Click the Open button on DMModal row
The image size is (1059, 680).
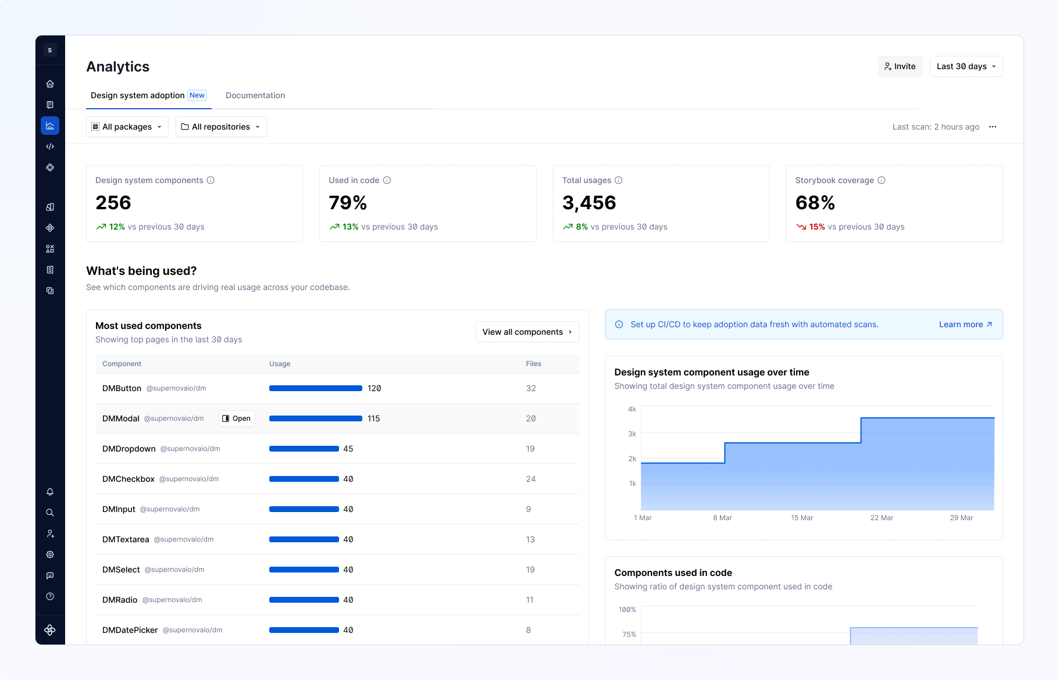[x=237, y=418]
